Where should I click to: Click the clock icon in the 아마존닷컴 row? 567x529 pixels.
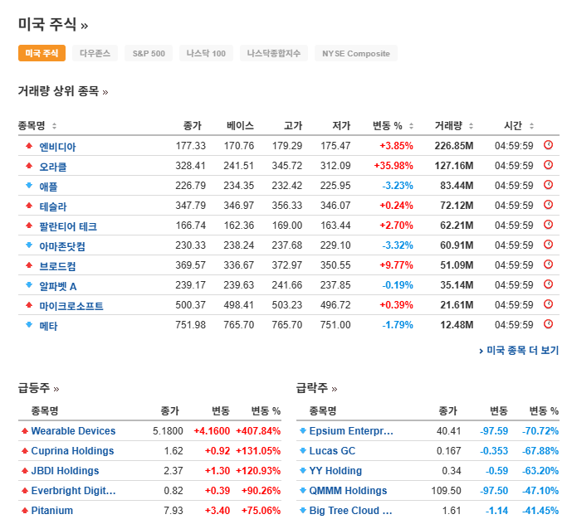pyautogui.click(x=548, y=244)
